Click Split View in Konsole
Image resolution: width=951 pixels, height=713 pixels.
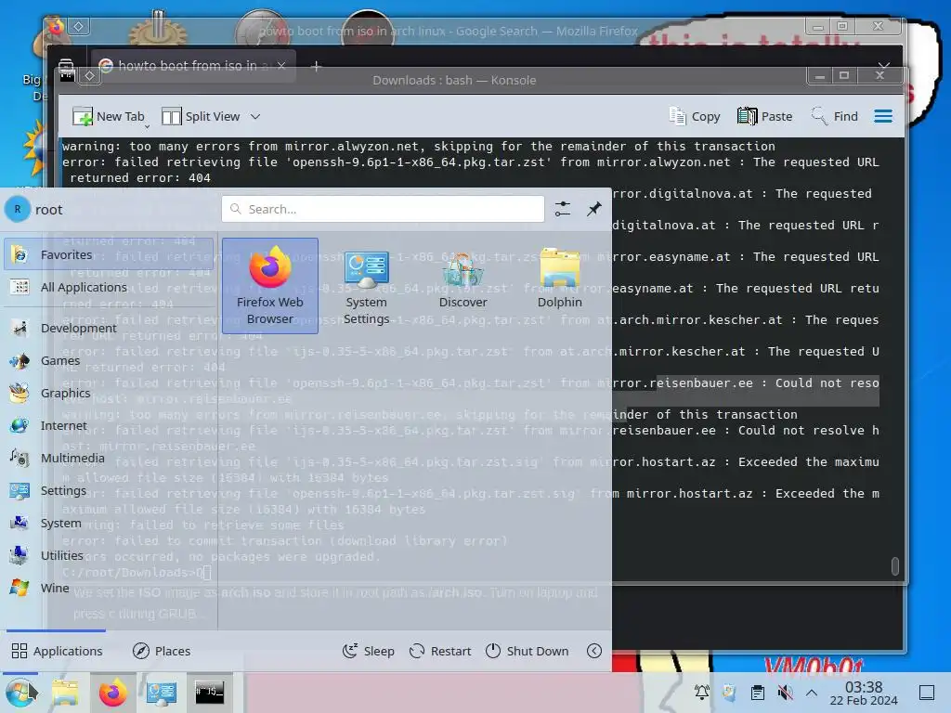tap(202, 116)
